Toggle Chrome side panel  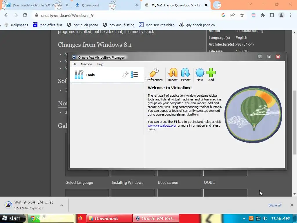(272, 15)
